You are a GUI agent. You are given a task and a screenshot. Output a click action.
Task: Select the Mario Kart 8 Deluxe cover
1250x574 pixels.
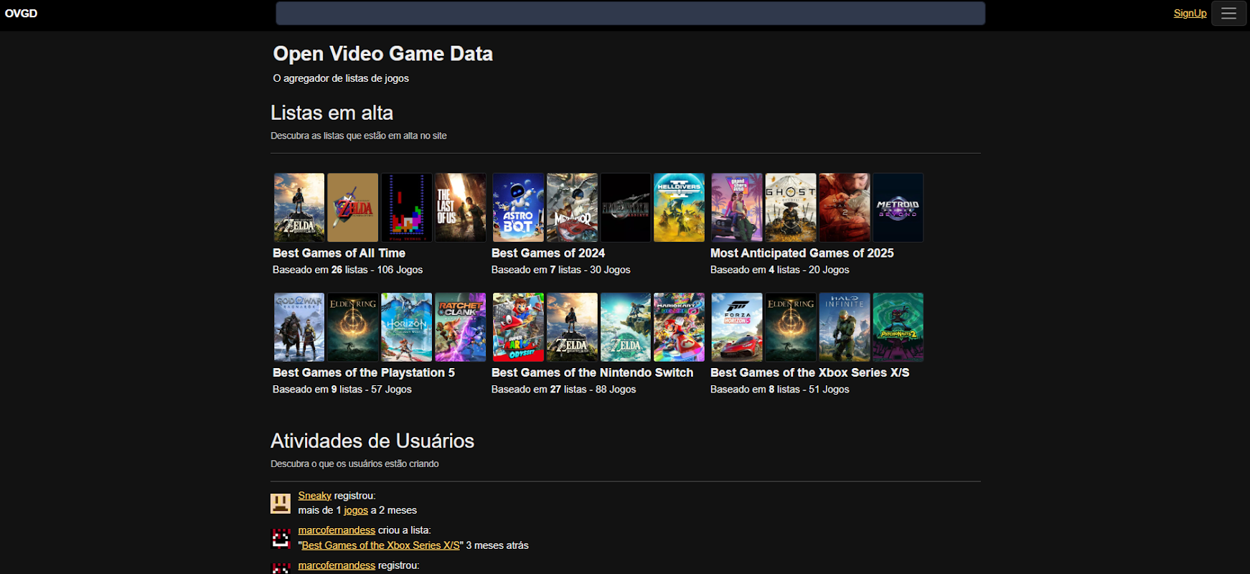point(680,327)
